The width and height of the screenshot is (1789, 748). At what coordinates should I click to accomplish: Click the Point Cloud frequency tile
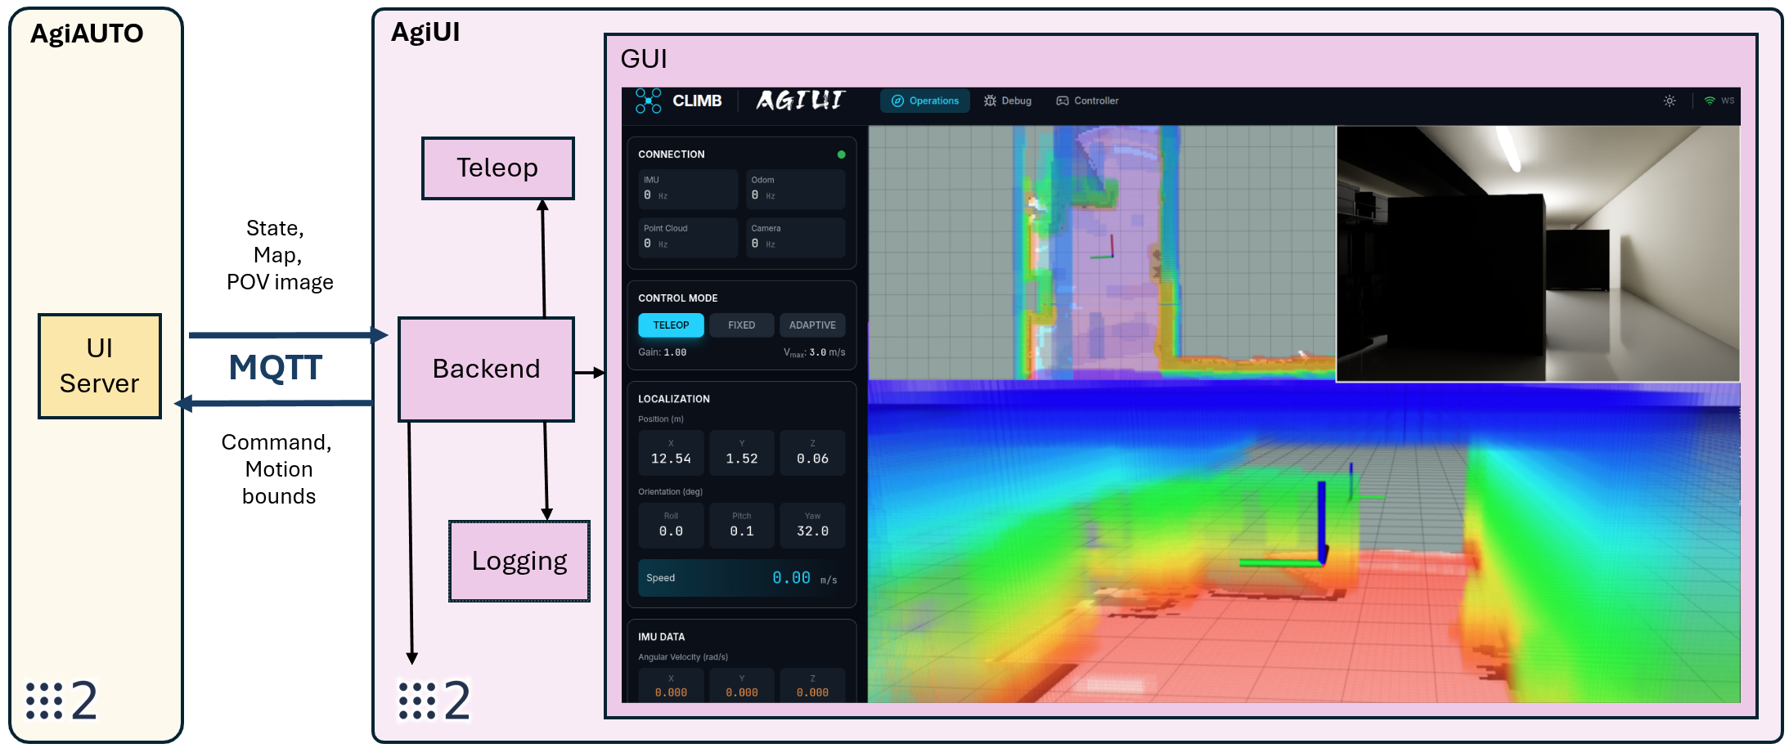(687, 237)
